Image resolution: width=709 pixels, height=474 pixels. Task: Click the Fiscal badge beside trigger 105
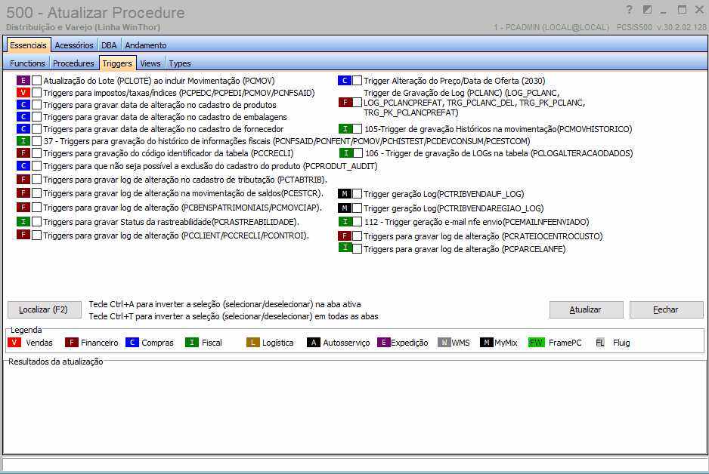[x=345, y=128]
